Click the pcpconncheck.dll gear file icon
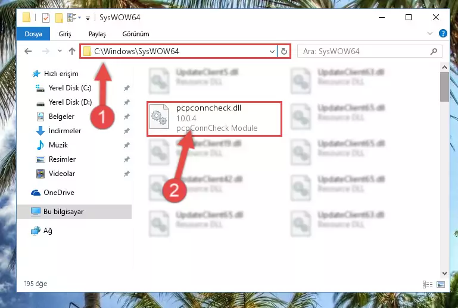This screenshot has width=458, height=308. pyautogui.click(x=159, y=117)
